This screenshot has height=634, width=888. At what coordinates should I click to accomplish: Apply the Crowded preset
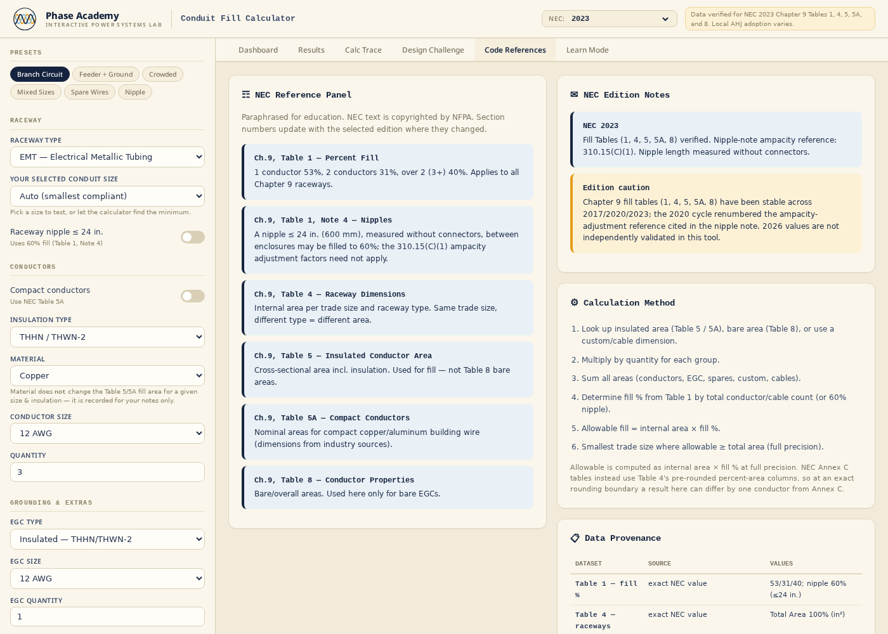click(162, 74)
